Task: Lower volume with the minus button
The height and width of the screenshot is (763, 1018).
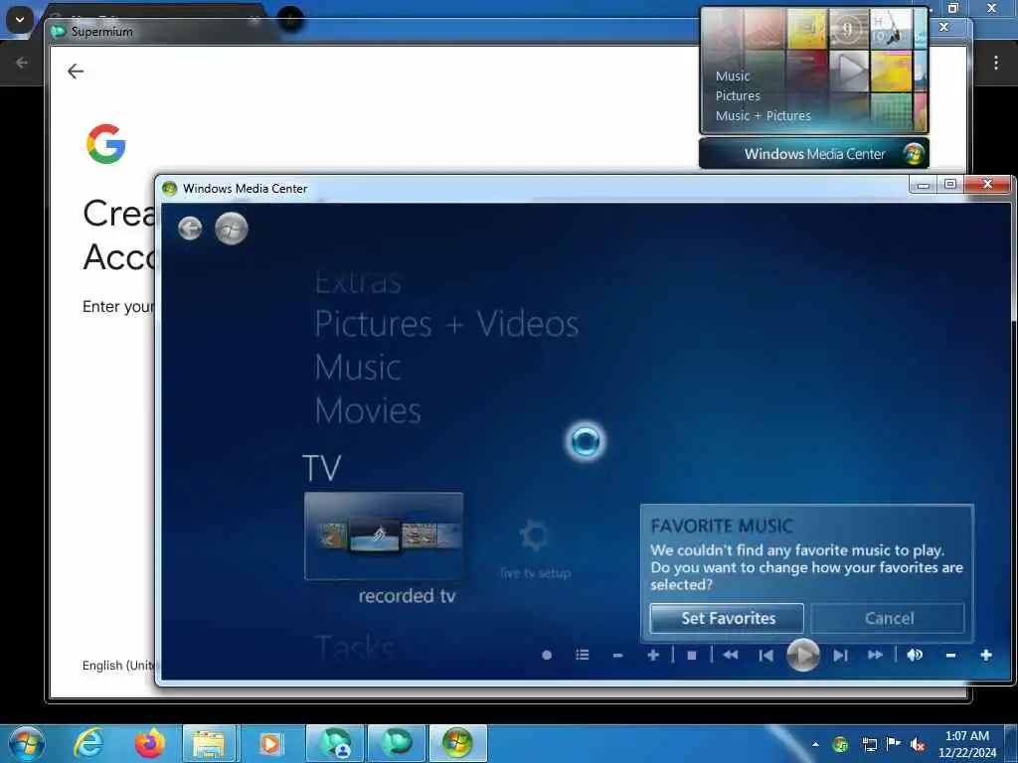Action: (950, 656)
